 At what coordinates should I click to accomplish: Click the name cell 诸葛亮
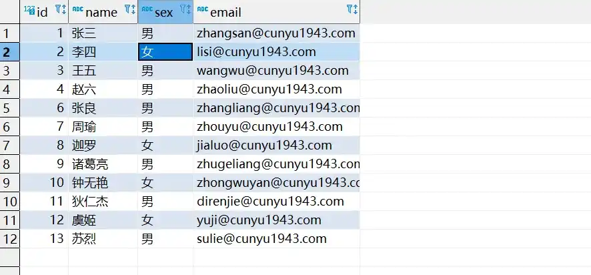coord(103,164)
